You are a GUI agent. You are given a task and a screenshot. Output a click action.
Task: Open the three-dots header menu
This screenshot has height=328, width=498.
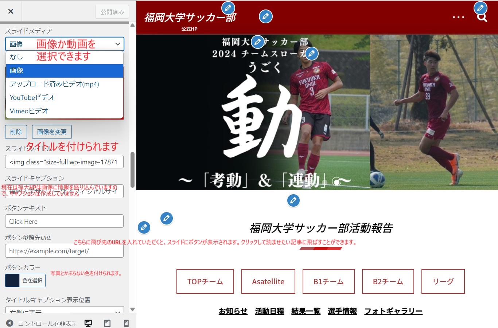pos(459,17)
